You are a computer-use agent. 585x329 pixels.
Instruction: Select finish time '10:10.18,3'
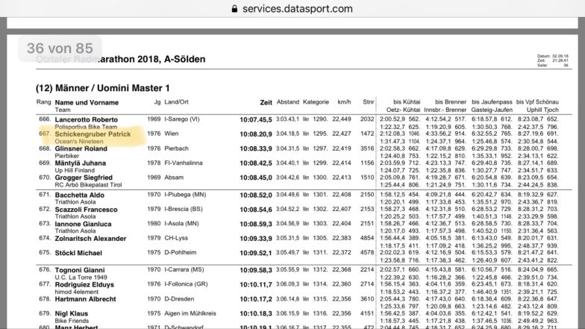(256, 313)
